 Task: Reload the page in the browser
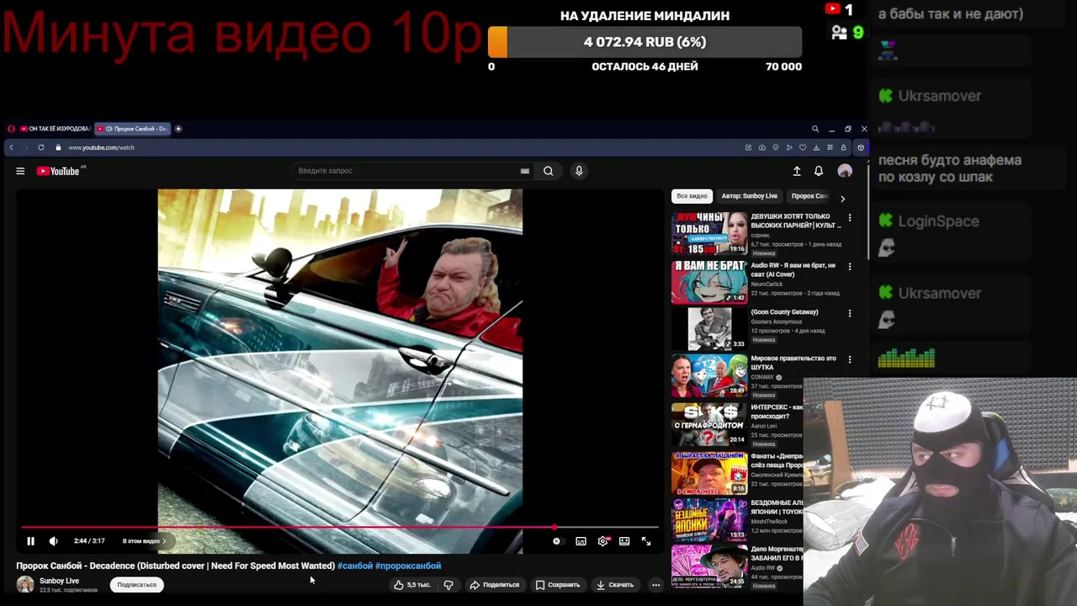tap(40, 147)
